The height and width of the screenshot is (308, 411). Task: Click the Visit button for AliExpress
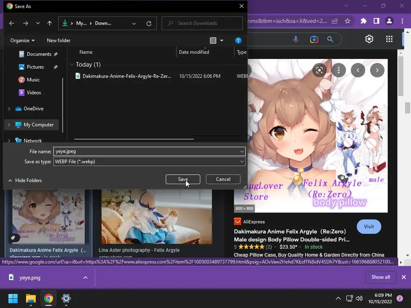coord(369,227)
